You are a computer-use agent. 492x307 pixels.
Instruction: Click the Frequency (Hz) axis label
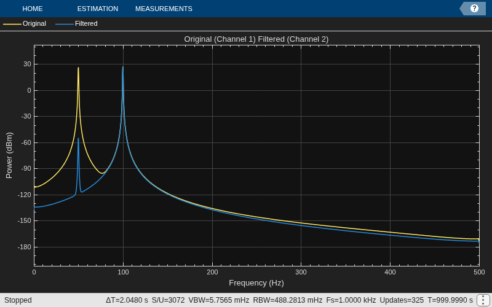coord(256,283)
